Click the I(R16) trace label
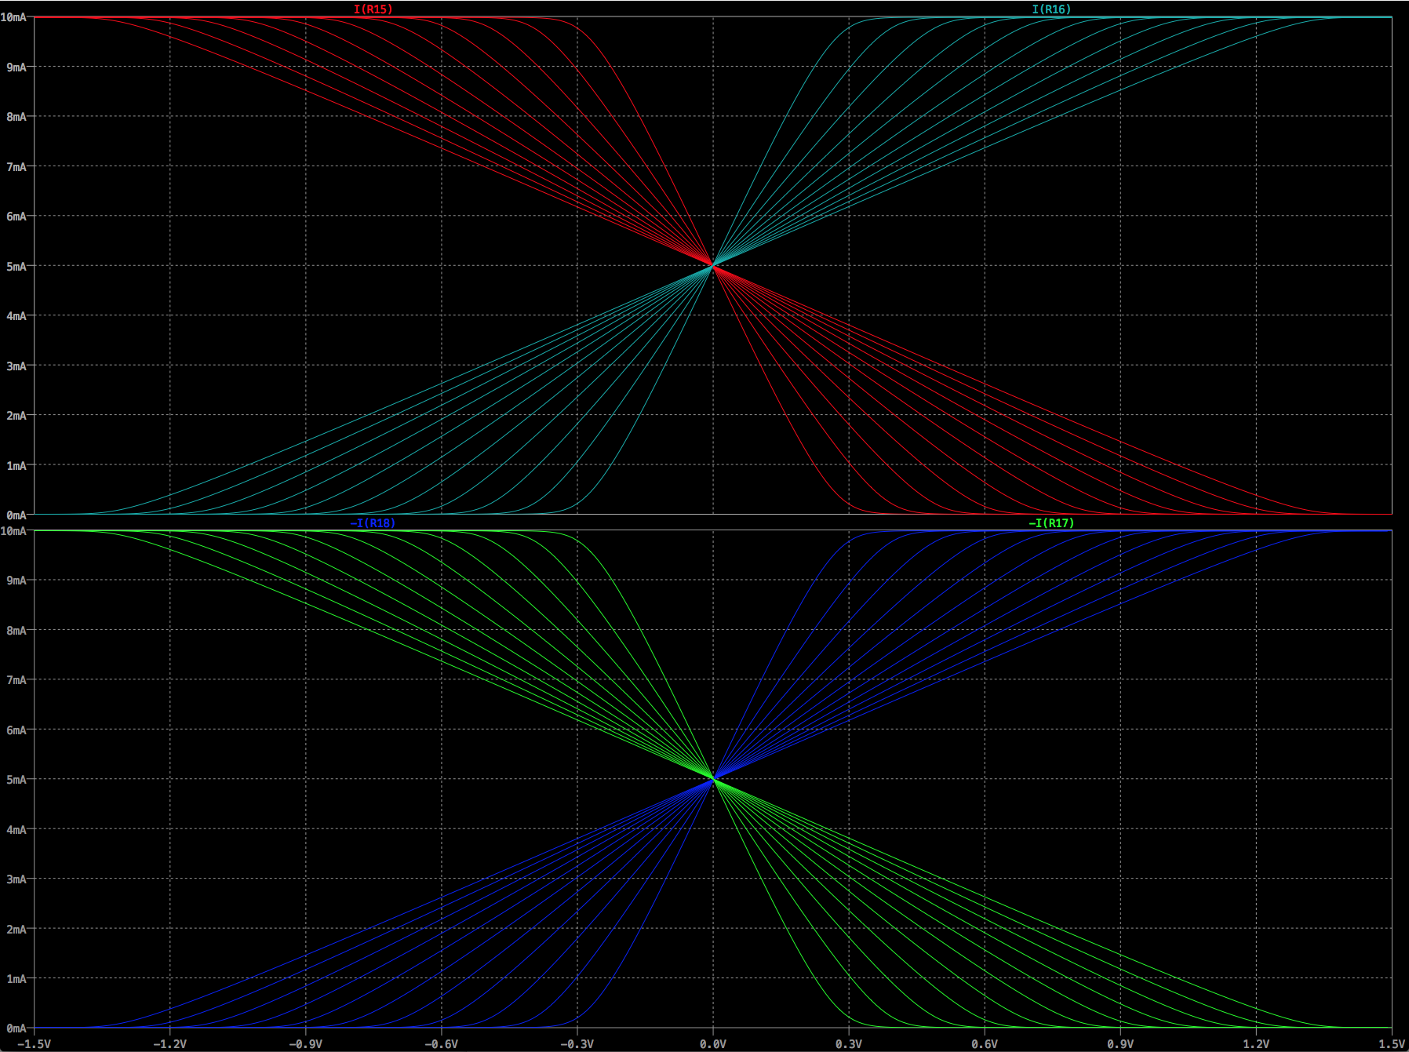This screenshot has height=1052, width=1409. click(1051, 9)
